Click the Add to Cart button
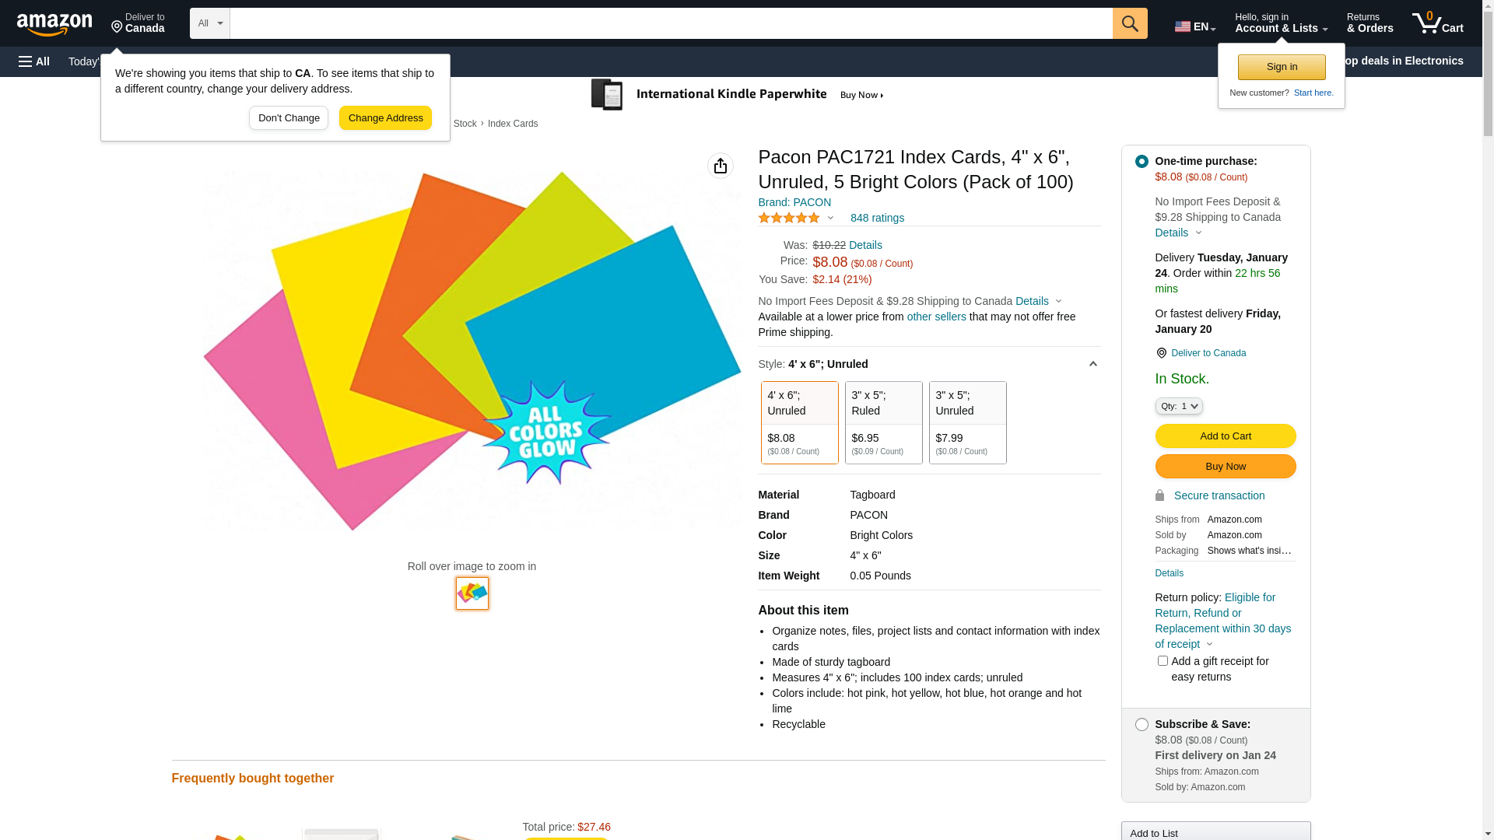The width and height of the screenshot is (1494, 840). coord(1225,436)
